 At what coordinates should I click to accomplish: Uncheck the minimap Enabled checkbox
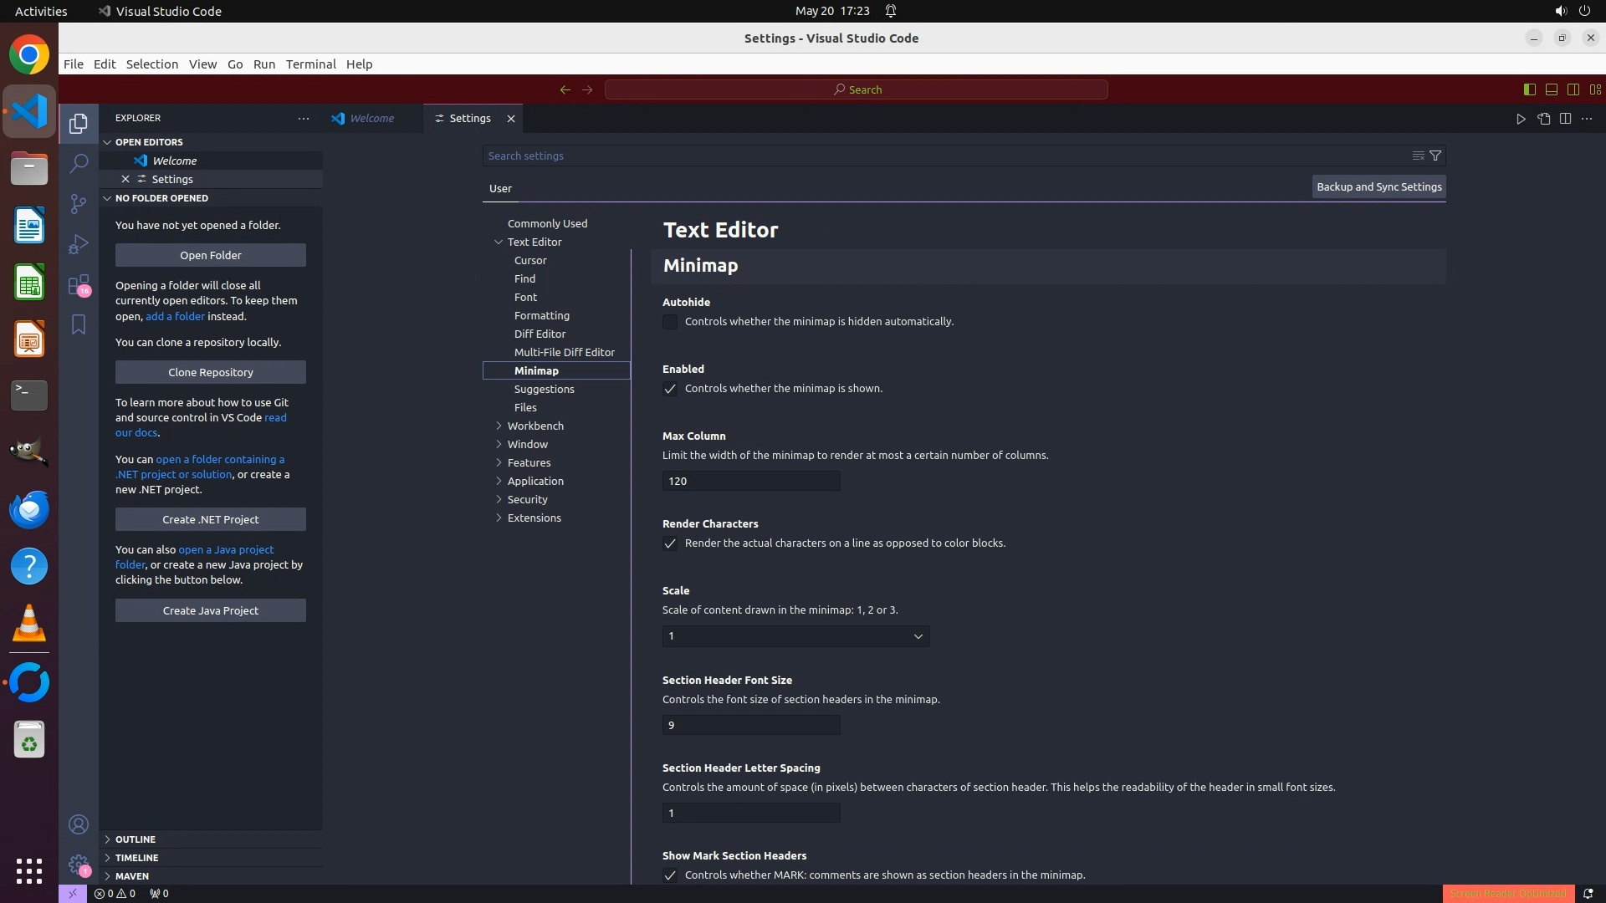[670, 389]
